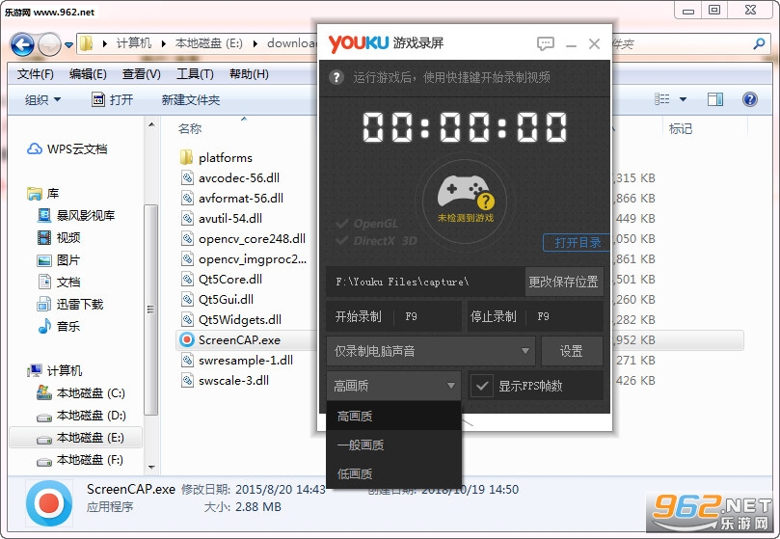This screenshot has width=780, height=539.
Task: Select 本地磁盘 (F:) drive
Action: pyautogui.click(x=80, y=460)
